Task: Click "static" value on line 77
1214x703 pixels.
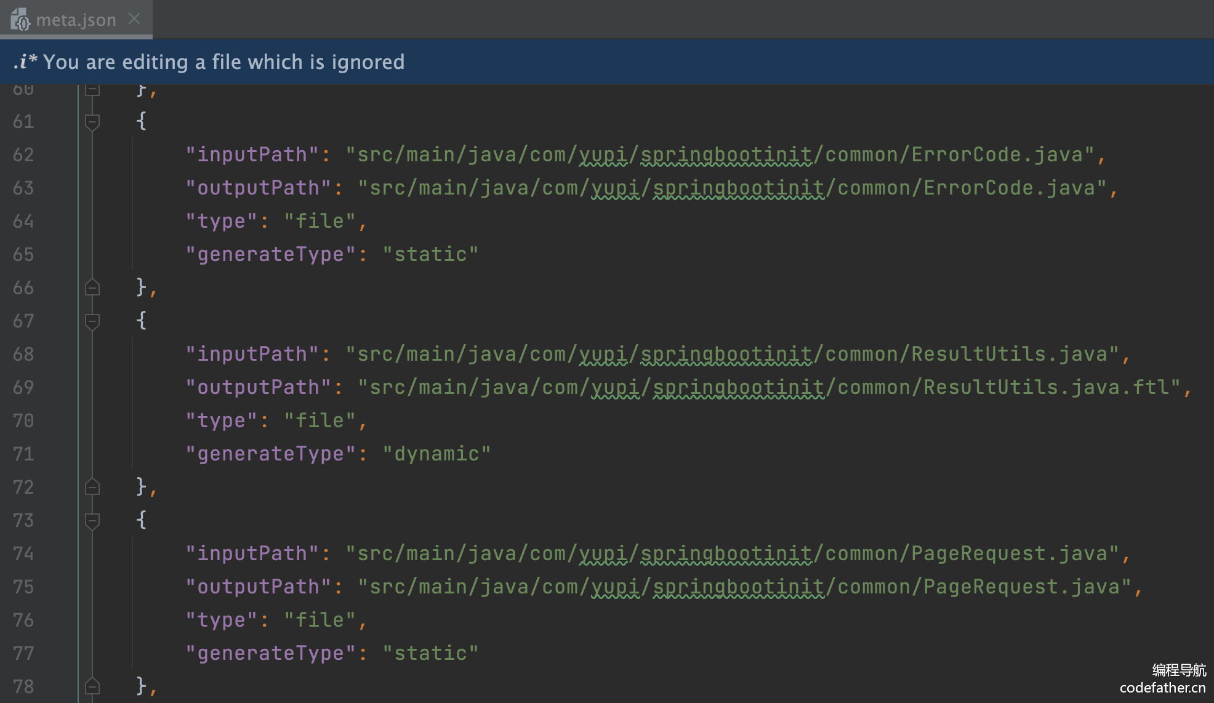Action: click(x=430, y=653)
